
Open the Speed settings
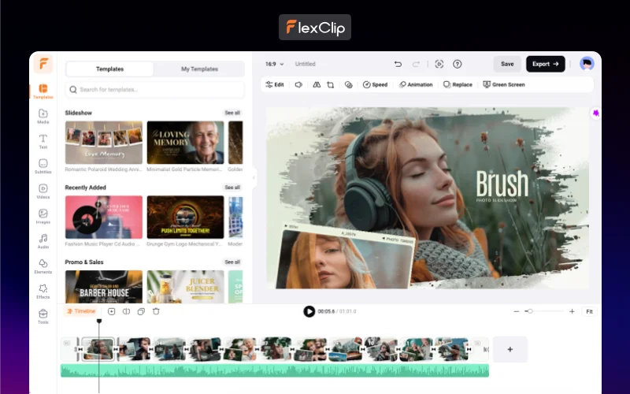coord(376,84)
